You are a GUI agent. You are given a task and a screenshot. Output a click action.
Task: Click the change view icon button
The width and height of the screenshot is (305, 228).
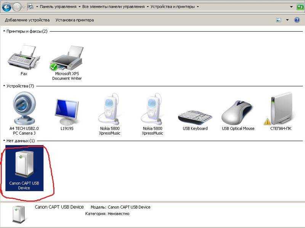click(x=279, y=20)
